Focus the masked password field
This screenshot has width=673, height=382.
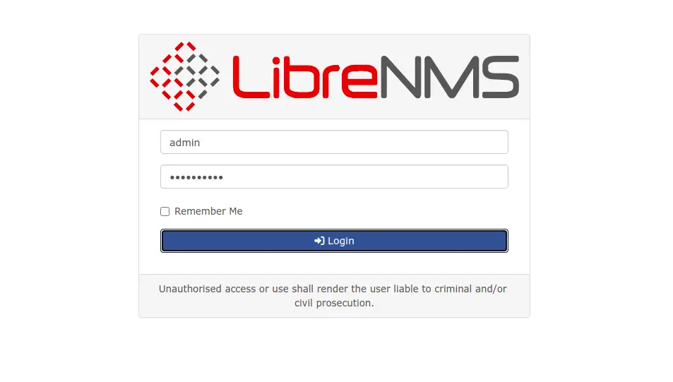click(334, 177)
